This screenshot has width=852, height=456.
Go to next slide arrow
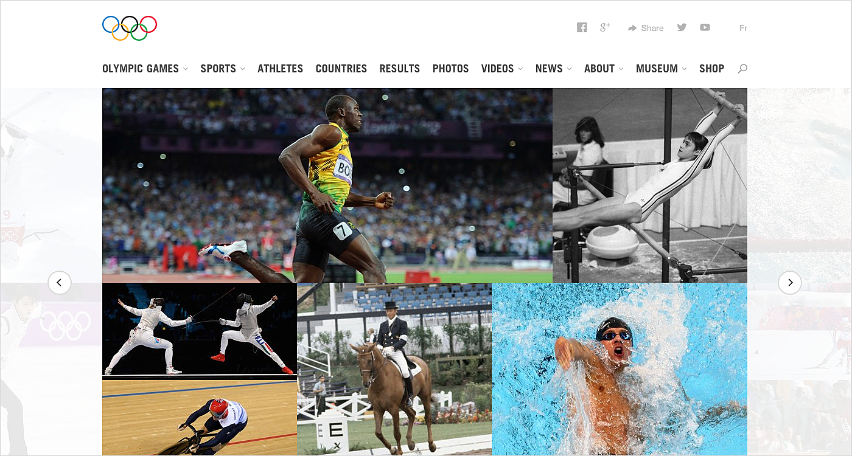[790, 283]
